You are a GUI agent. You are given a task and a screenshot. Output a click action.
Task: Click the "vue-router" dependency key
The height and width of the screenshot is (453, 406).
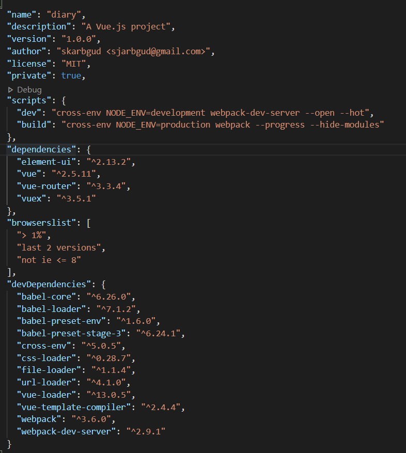46,186
